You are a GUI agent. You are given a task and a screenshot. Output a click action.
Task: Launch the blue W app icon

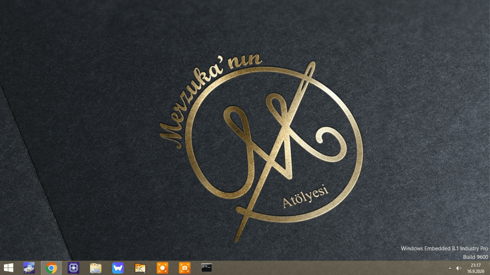click(x=118, y=268)
